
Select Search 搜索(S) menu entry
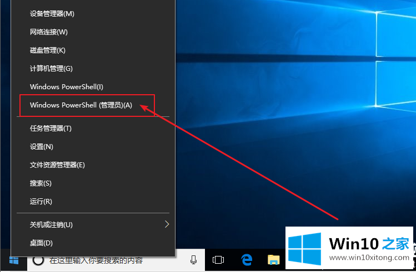click(93, 183)
